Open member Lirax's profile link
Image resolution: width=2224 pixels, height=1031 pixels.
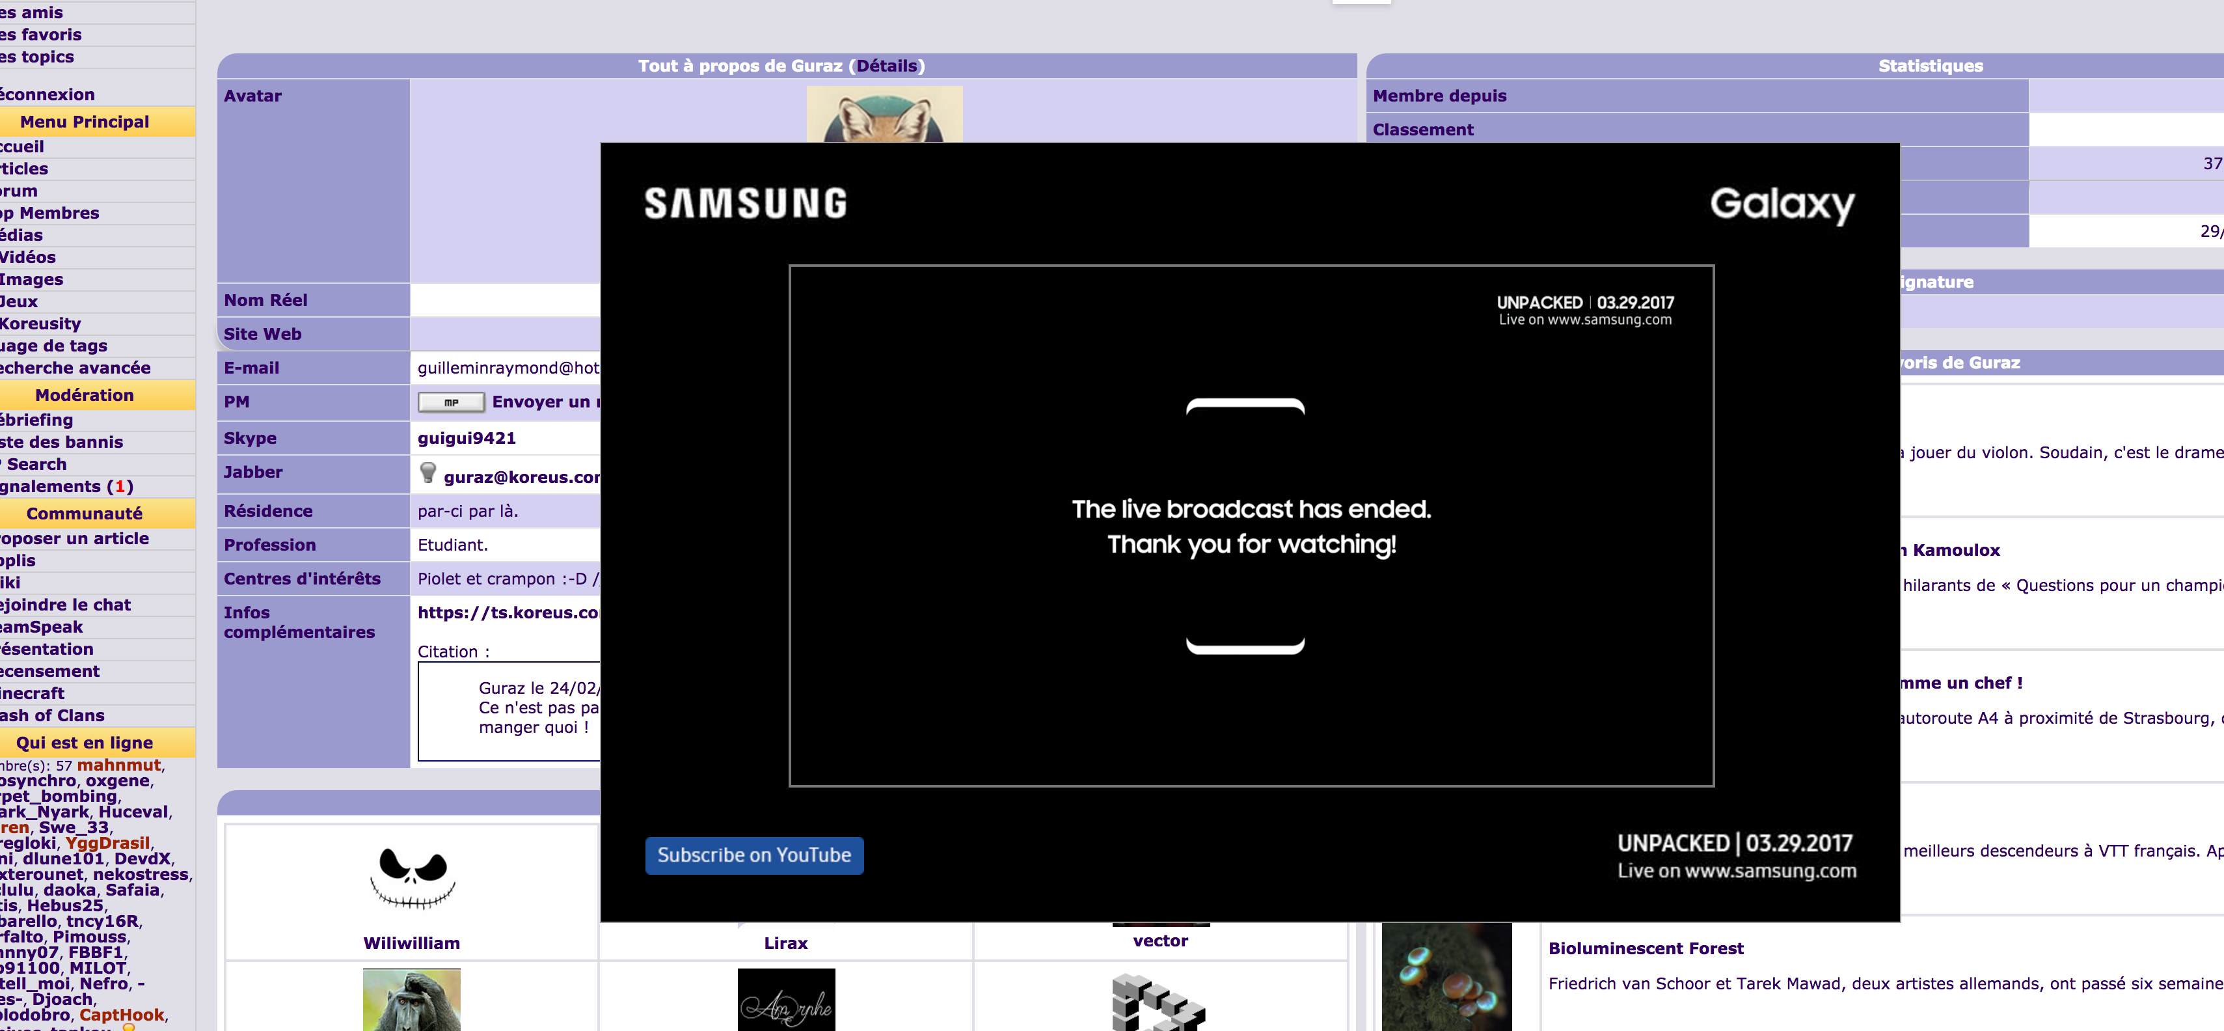[785, 943]
